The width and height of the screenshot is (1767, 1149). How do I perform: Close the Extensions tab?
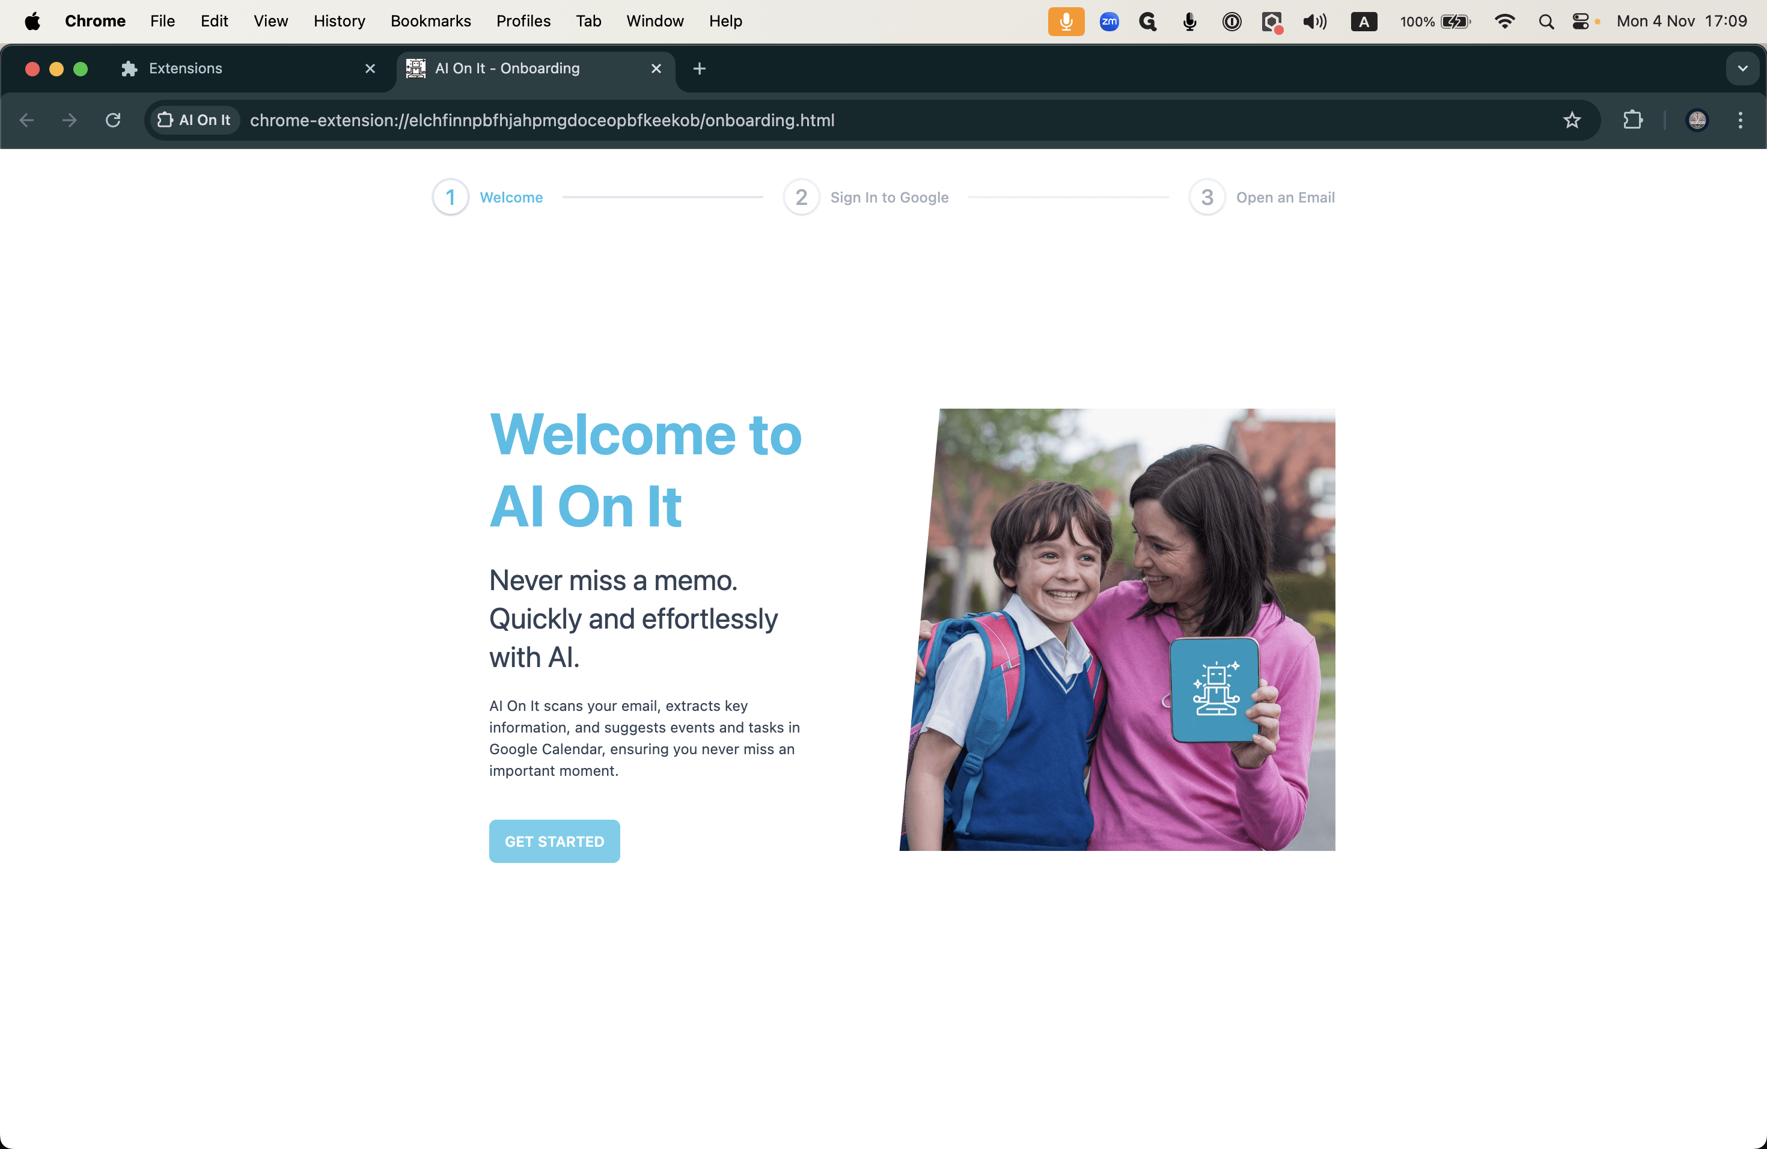[370, 69]
